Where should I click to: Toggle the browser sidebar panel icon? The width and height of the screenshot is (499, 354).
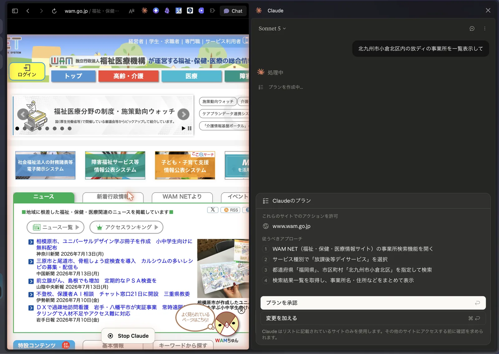pyautogui.click(x=15, y=11)
